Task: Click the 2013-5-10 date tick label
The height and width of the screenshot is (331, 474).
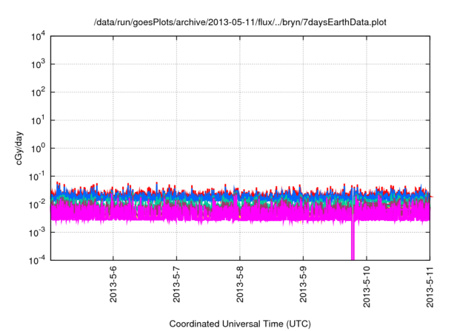Action: pos(367,287)
